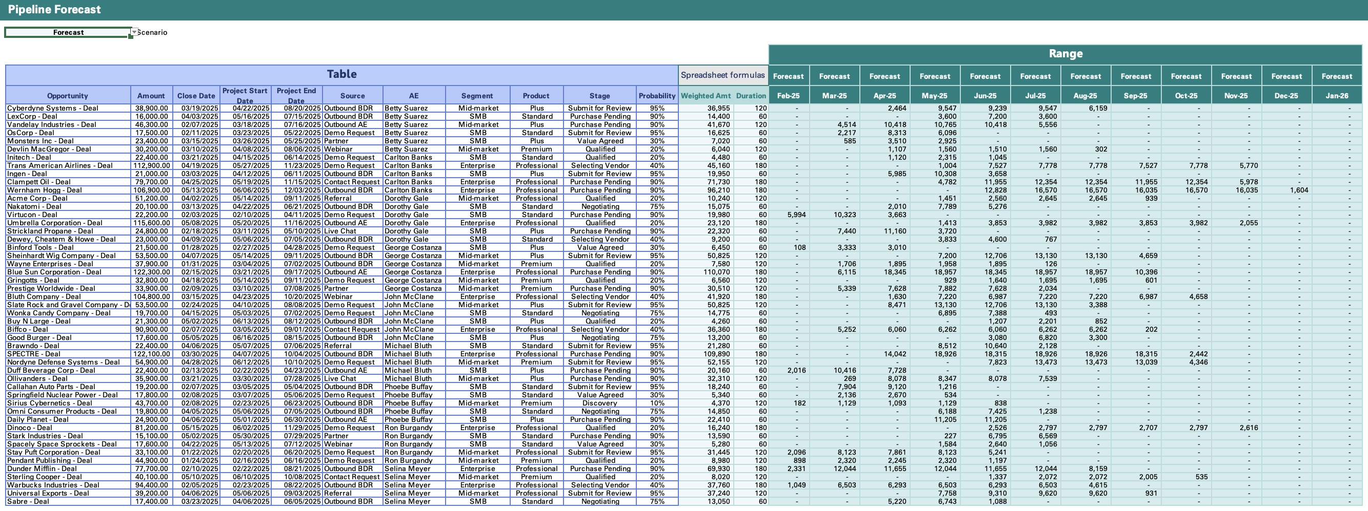Viewport: 1368px width, 511px height.
Task: Select the Sep-25 month header
Action: pyautogui.click(x=1136, y=95)
